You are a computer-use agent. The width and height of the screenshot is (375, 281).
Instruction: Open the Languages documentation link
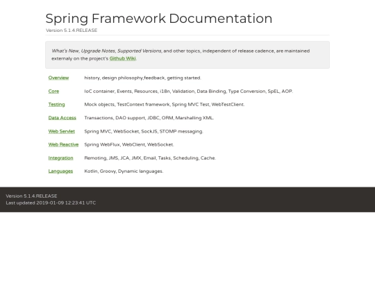60,171
